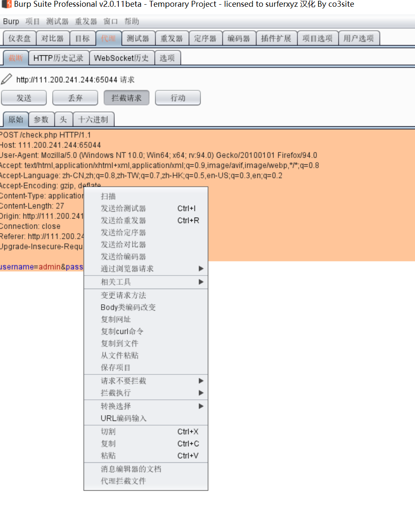Image resolution: width=415 pixels, height=505 pixels.
Task: Toggle the 拦截请求 button
Action: point(126,98)
